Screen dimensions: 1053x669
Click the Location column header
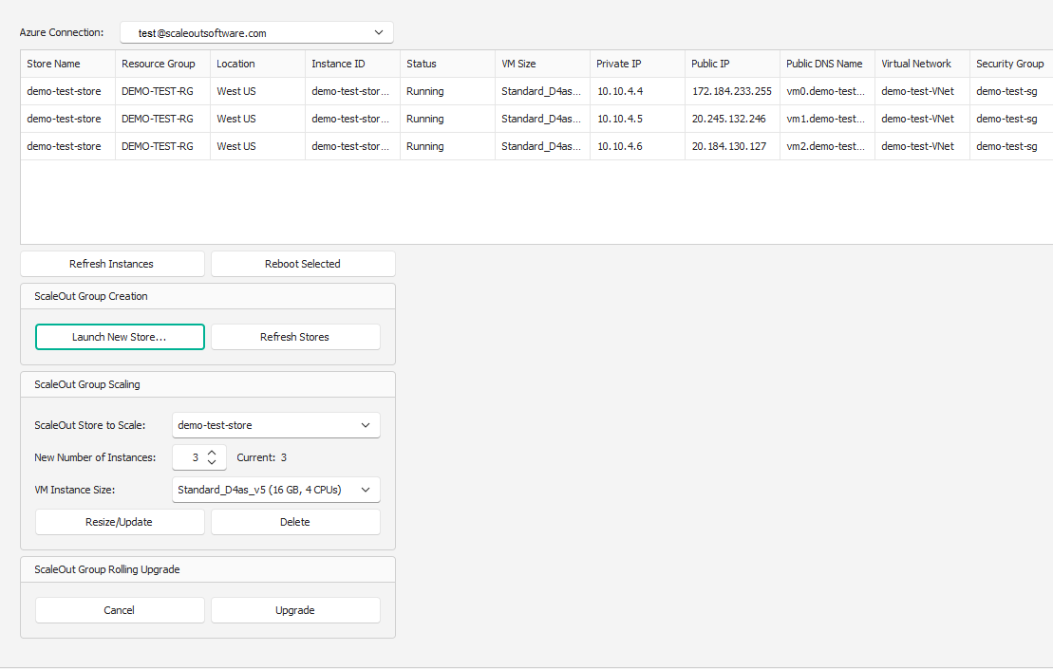click(258, 64)
